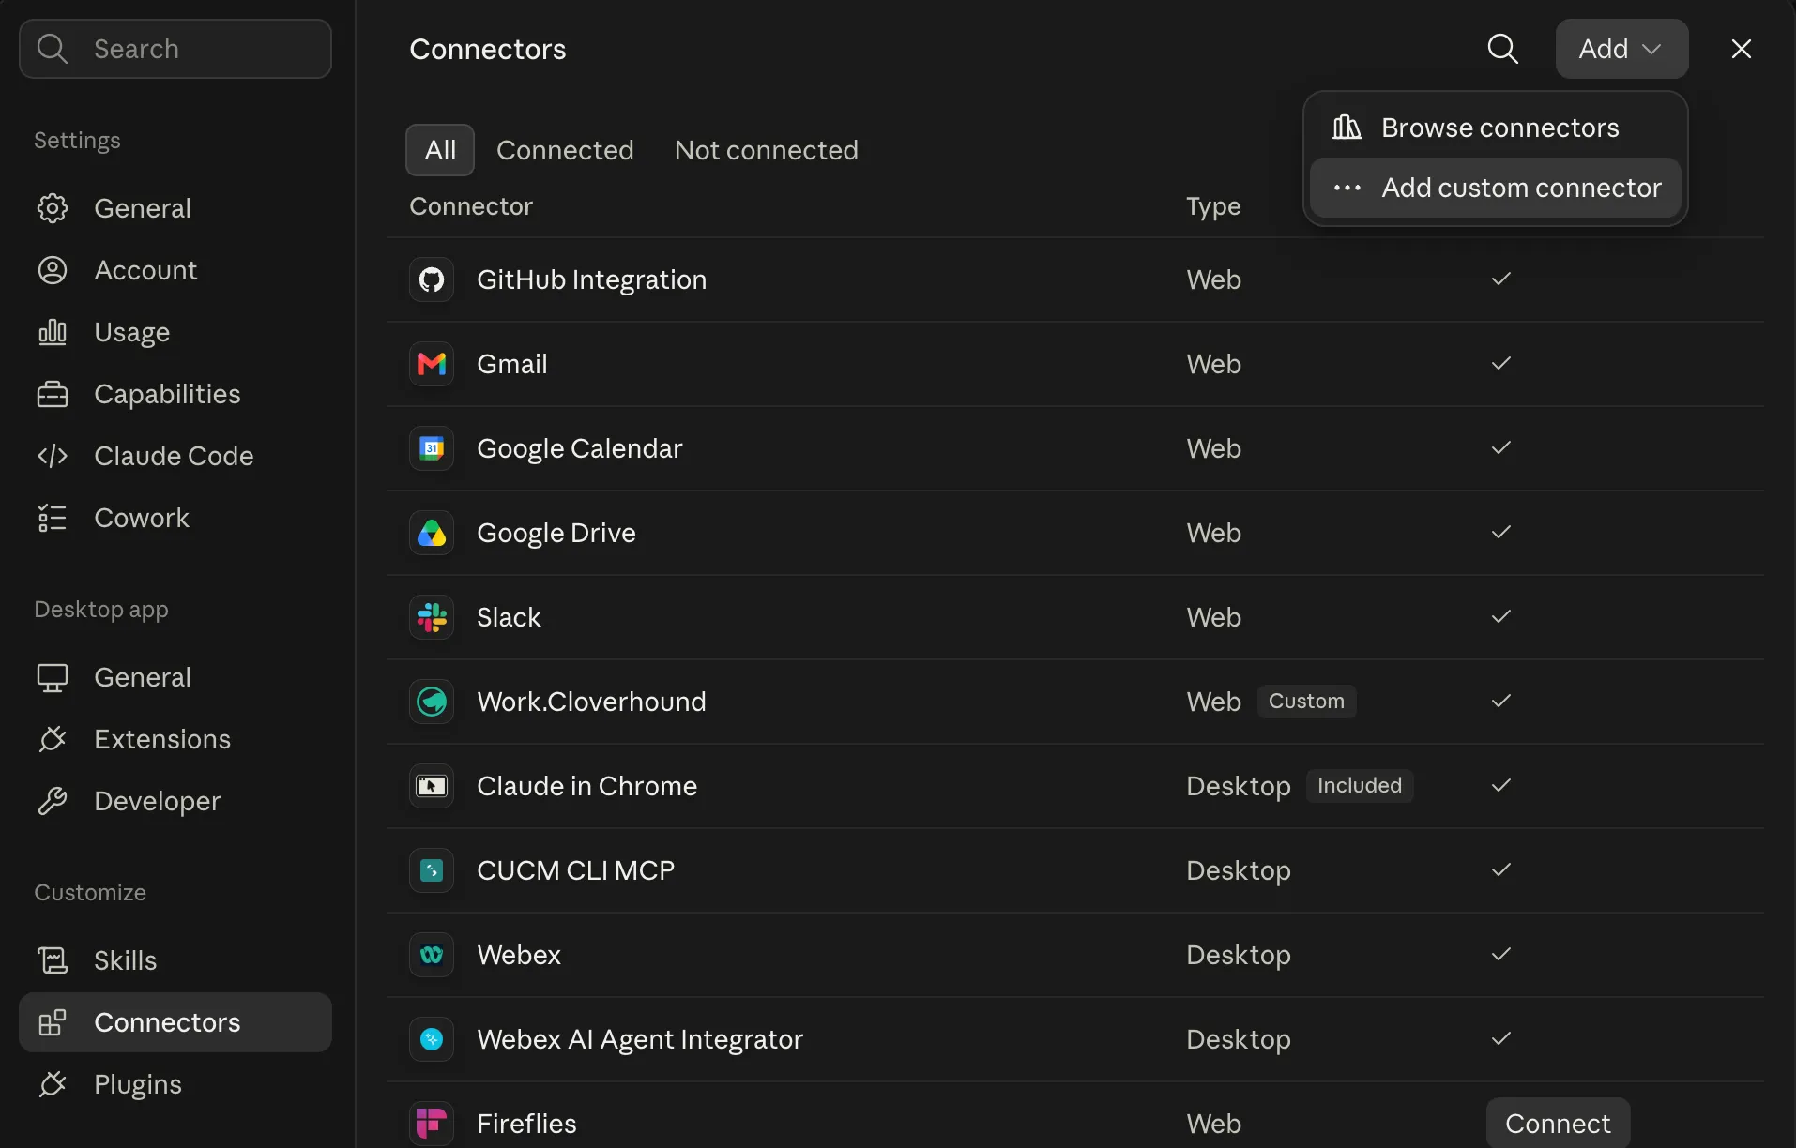The image size is (1796, 1148).
Task: Open the Usage settings page
Action: coord(175,332)
